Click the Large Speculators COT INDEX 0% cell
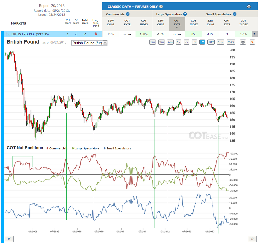 194,34
